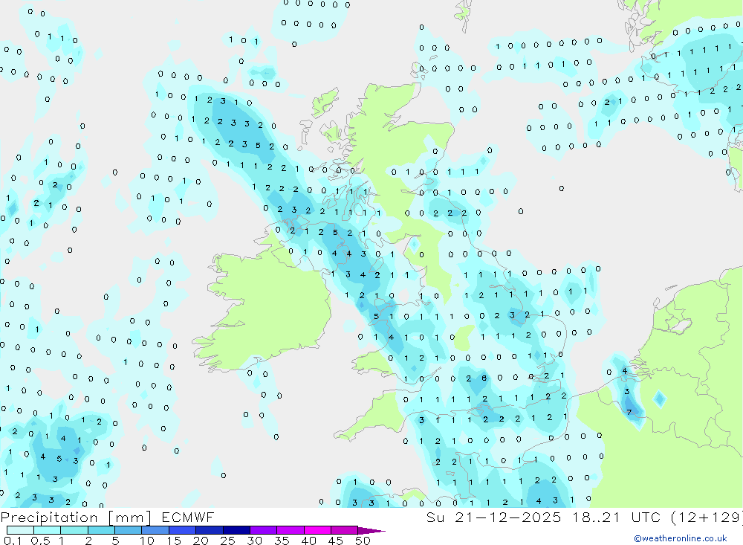Click the 'Precipitation [mm]' title text
Screen dimensions: 743x545
76,517
